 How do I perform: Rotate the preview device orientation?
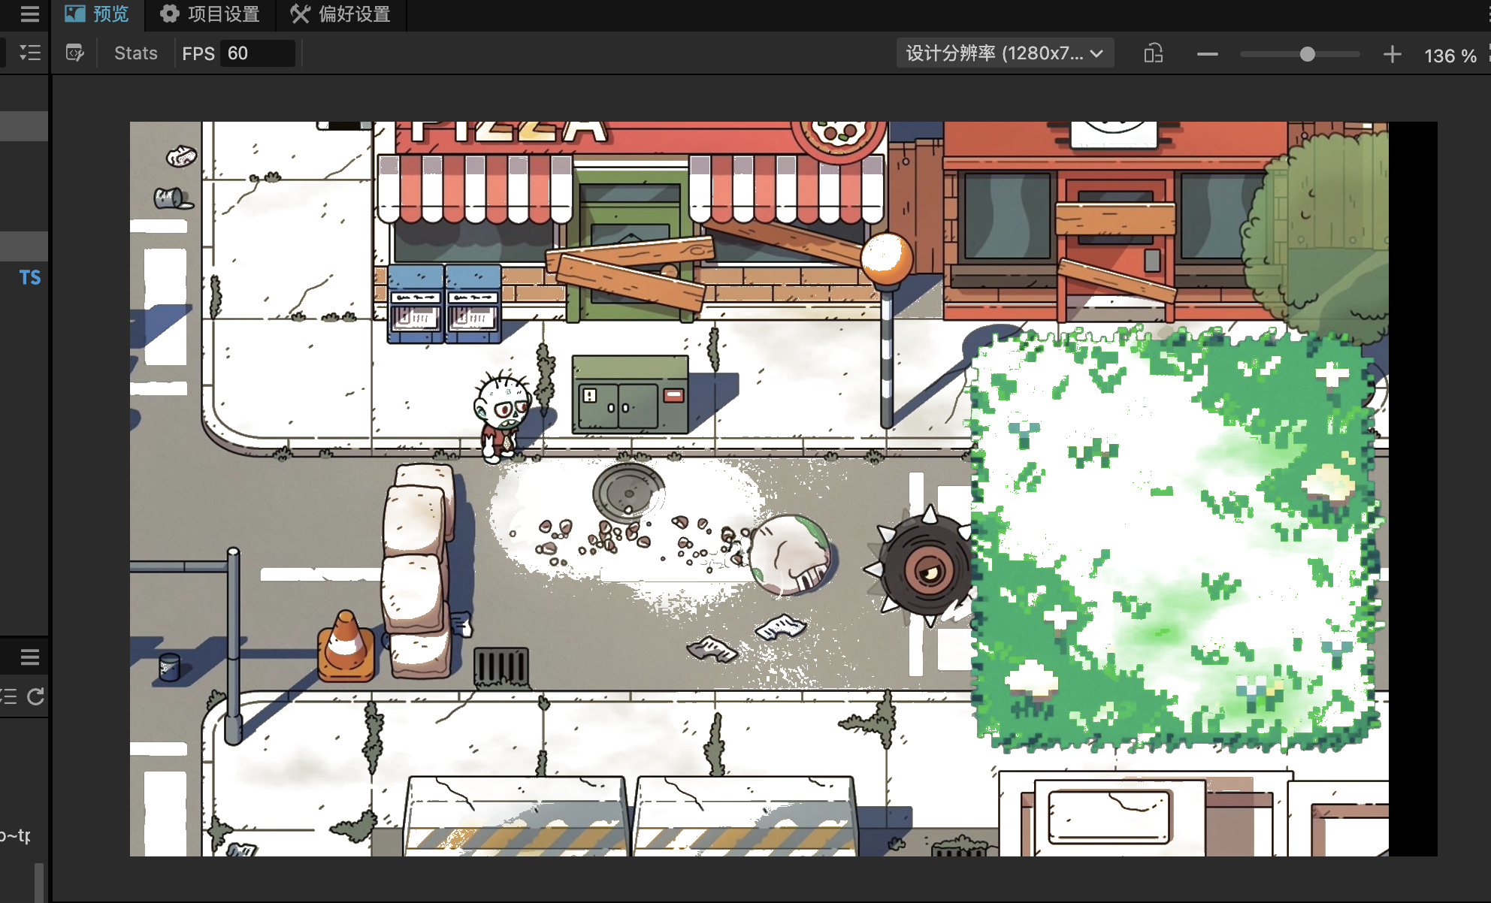pos(1153,53)
